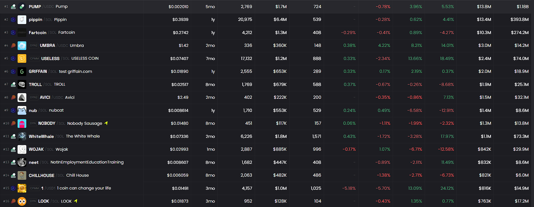Screen dimensions: 534x207
Task: Click the DYN2 label in UMBRA row
Action: click(x=34, y=45)
